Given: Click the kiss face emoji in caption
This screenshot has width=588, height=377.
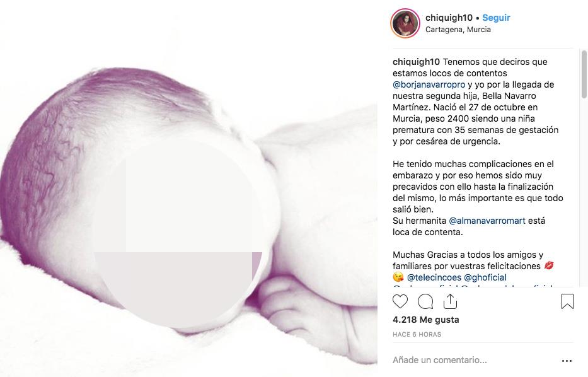Looking at the screenshot, I should click(x=398, y=277).
